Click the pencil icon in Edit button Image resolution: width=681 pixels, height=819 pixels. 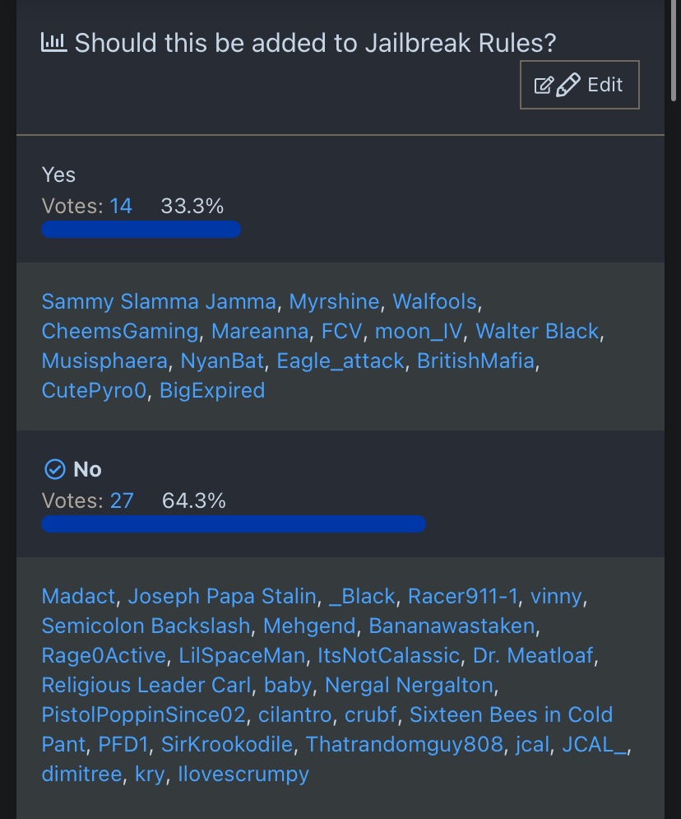coord(568,85)
